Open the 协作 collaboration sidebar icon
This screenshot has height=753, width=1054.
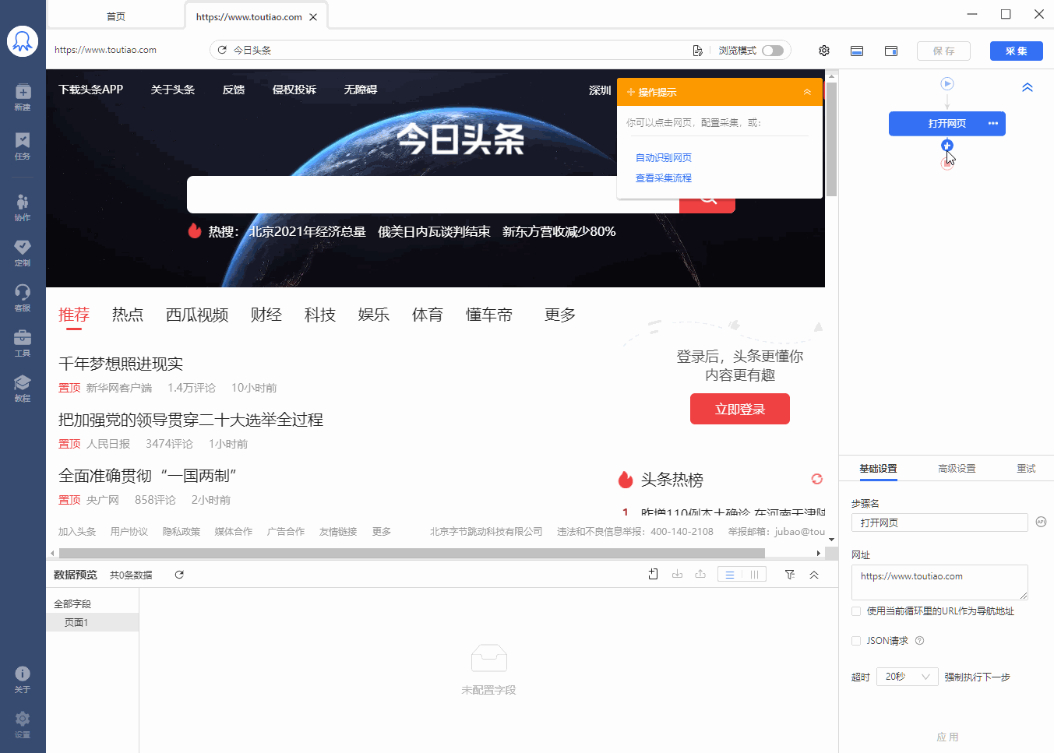click(23, 208)
